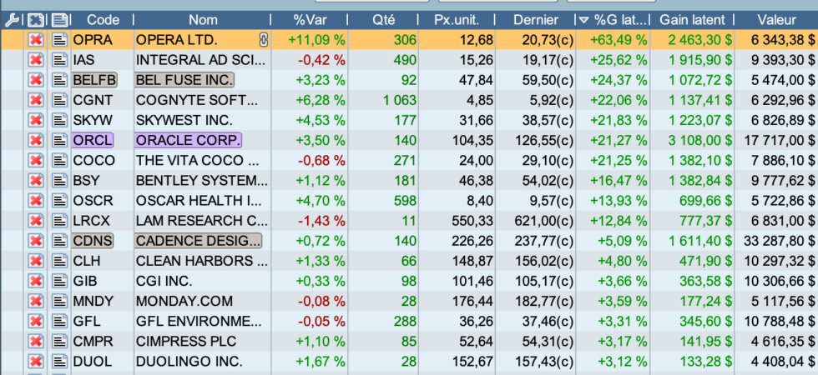Click the +63,49 % latent gain cell

click(x=619, y=40)
